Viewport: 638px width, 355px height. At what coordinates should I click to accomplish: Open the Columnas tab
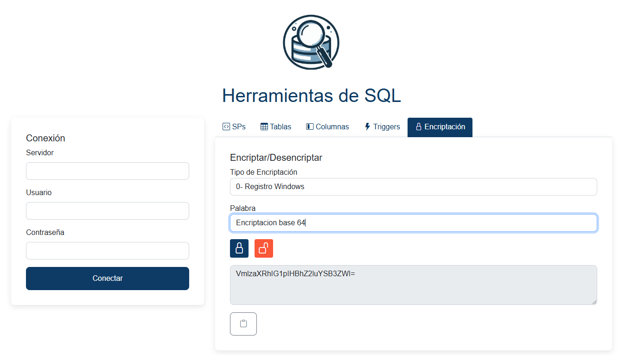[x=327, y=126]
